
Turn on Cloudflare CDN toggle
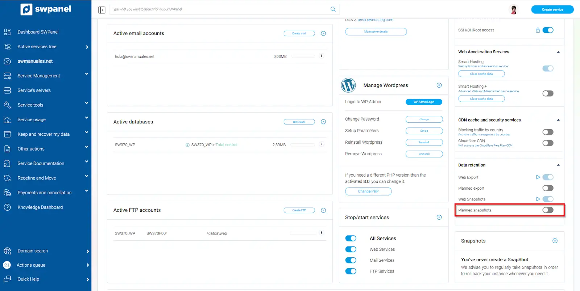click(547, 143)
